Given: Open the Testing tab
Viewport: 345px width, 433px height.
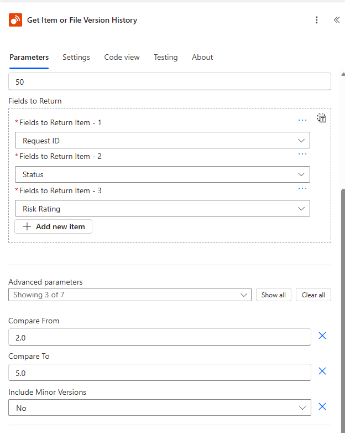Looking at the screenshot, I should [165, 57].
